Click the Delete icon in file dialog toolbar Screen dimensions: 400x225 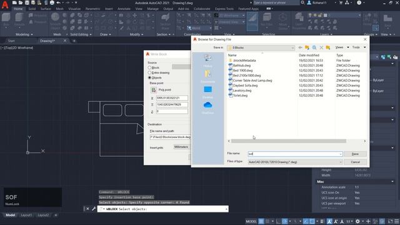(321, 47)
